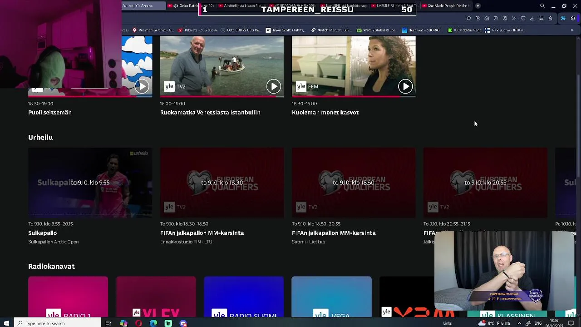Viewport: 581px width, 327px height.
Task: Click the Radiokanavat section heading
Action: coord(51,266)
